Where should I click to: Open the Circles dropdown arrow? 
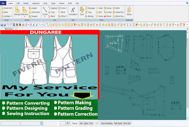tap(66, 8)
